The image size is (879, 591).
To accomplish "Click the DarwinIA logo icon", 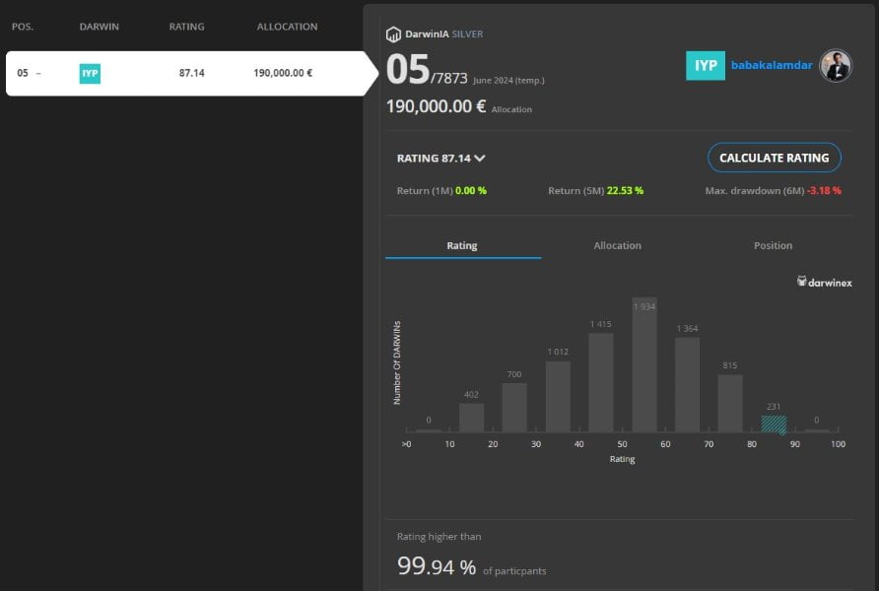I will click(x=393, y=34).
